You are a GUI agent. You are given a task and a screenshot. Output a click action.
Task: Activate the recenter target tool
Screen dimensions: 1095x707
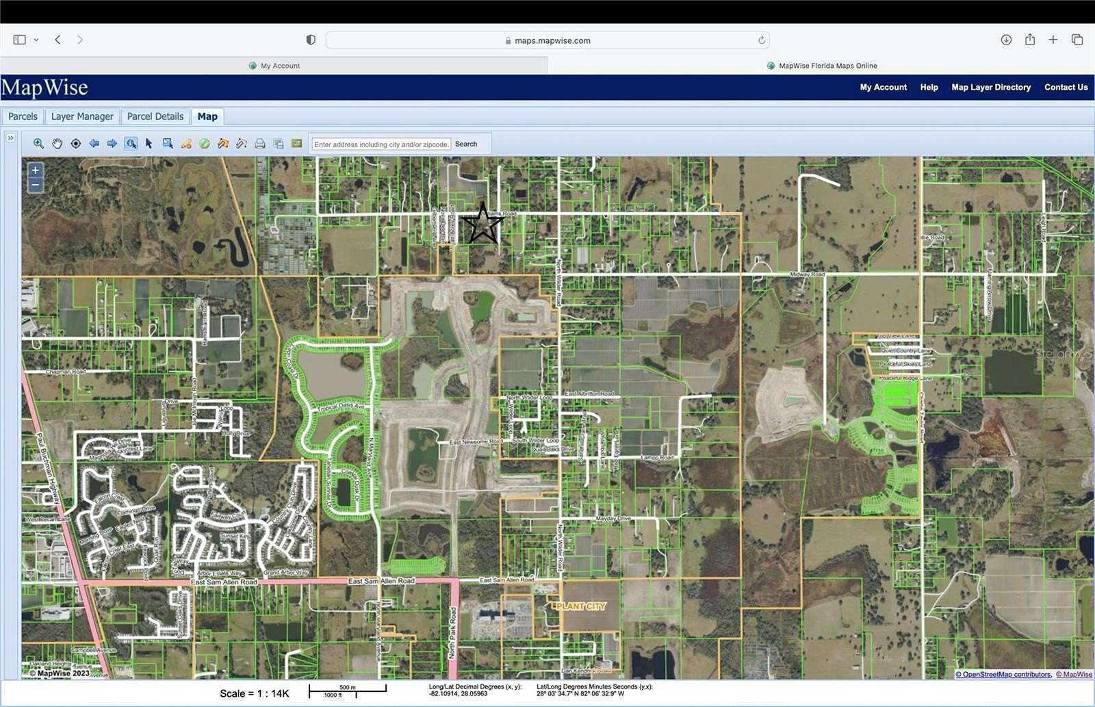point(75,144)
